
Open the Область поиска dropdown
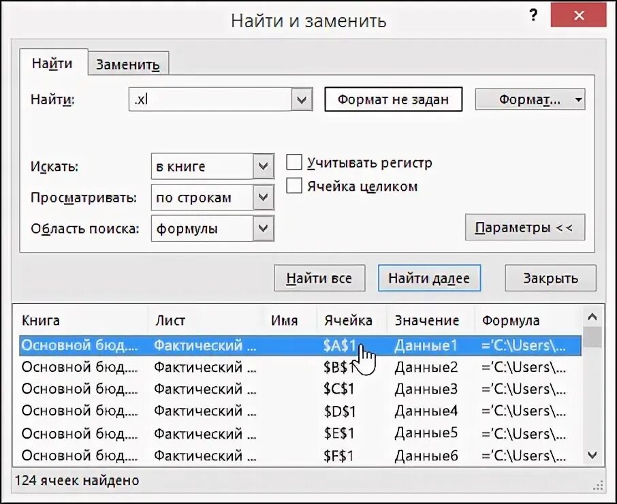(x=264, y=228)
